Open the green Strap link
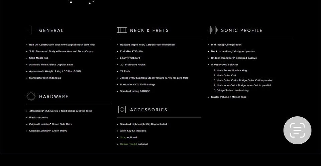The image size is (321, 166). tap(123, 137)
